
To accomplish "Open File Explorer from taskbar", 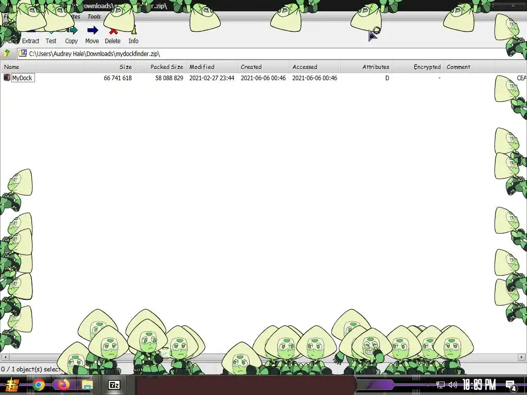I will click(87, 385).
